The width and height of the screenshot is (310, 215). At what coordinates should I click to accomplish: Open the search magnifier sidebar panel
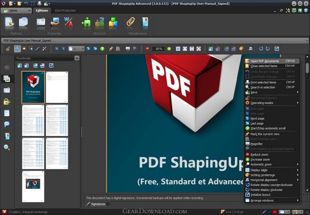7,147
